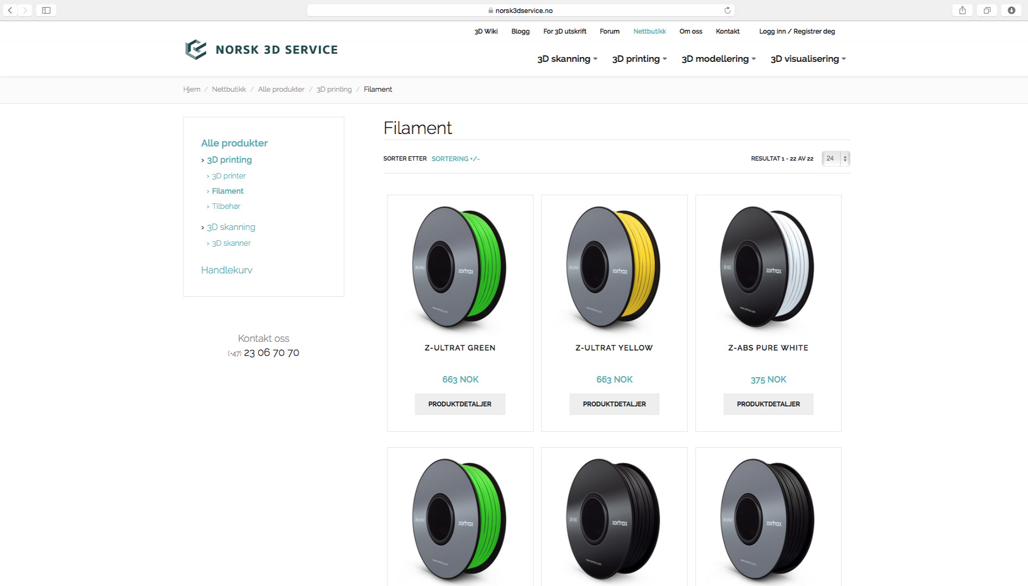Click Alle produkter in the breadcrumb

coord(281,90)
